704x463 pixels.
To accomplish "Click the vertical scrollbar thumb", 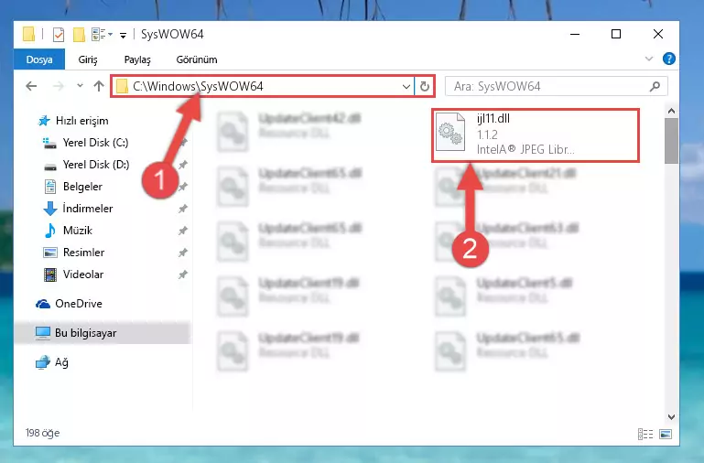I will (x=671, y=141).
